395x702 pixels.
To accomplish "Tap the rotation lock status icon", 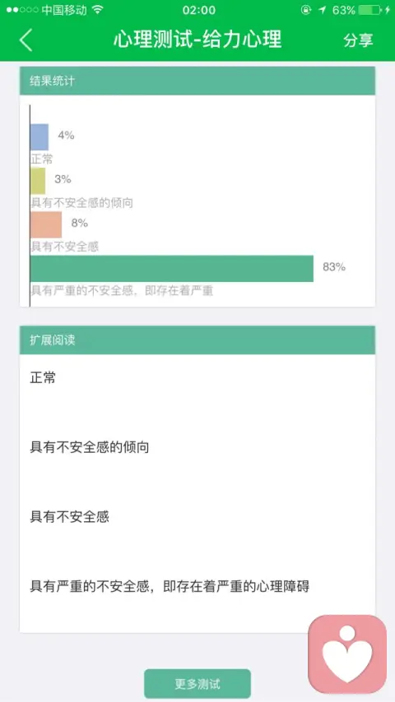I will point(306,10).
